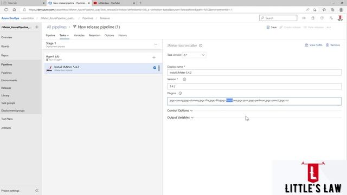Switch to the Variables tab

[x=79, y=35]
